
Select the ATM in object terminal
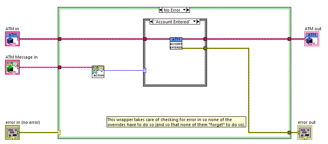click(x=12, y=39)
